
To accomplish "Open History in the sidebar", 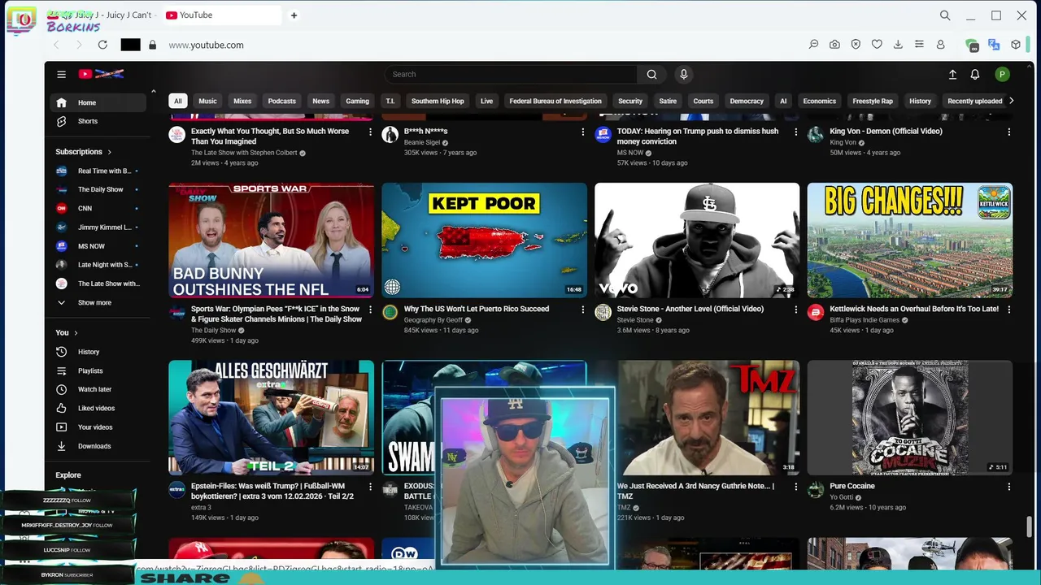I will click(89, 352).
